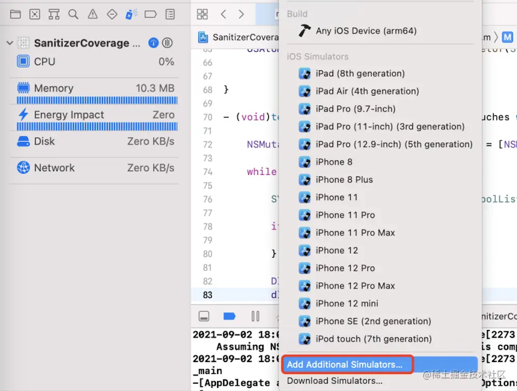The height and width of the screenshot is (391, 517).
Task: Select iPhone 8 simulator
Action: coord(380,162)
